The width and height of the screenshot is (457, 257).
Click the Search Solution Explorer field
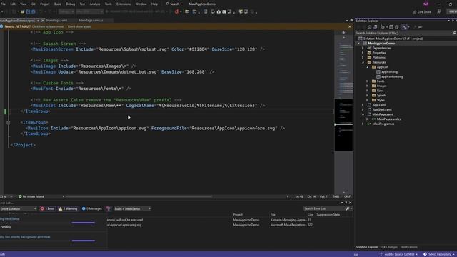coord(406,34)
